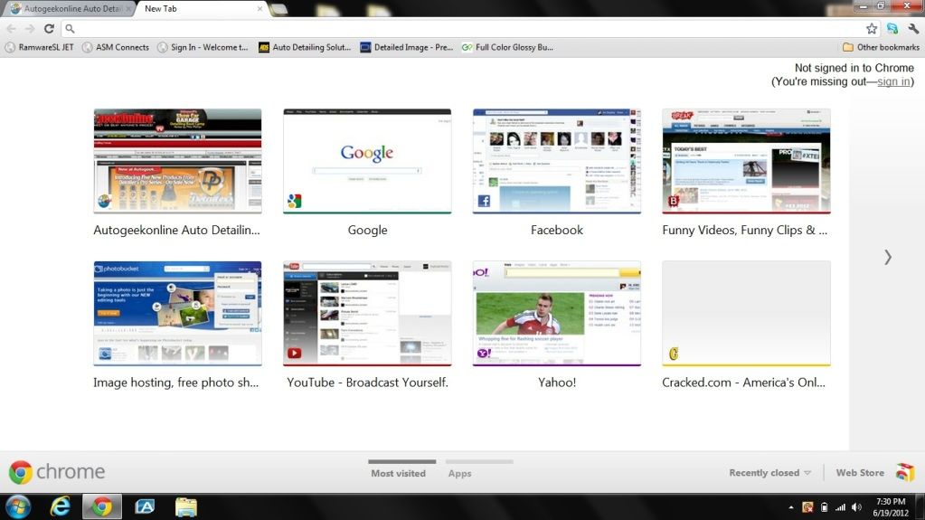Click the Chrome logo in footer

57,472
